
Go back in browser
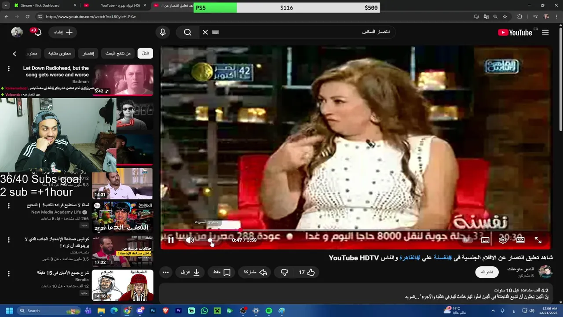pos(6,16)
